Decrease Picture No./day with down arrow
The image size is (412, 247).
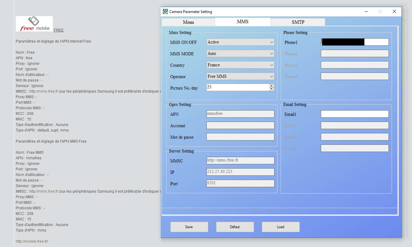click(x=272, y=89)
